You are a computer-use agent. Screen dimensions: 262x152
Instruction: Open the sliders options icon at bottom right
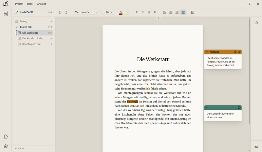click(256, 146)
